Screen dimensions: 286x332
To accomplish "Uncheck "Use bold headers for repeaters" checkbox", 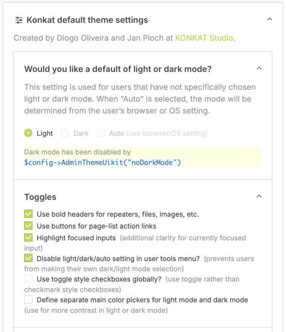I will pos(29,214).
